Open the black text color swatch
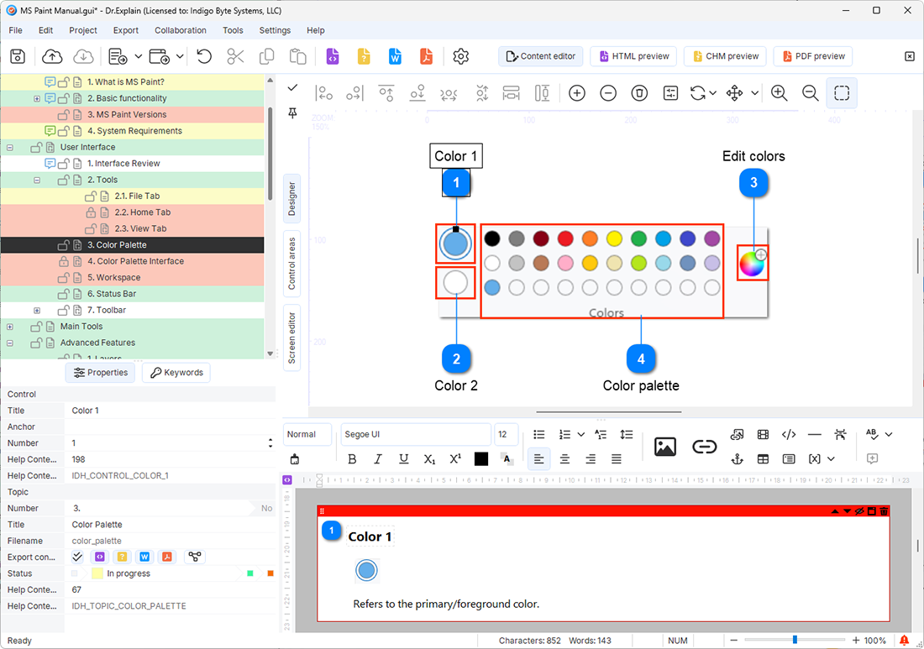The width and height of the screenshot is (924, 649). click(x=480, y=458)
